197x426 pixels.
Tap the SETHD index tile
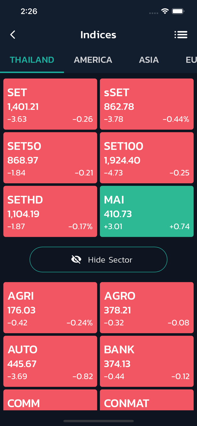[50, 211]
